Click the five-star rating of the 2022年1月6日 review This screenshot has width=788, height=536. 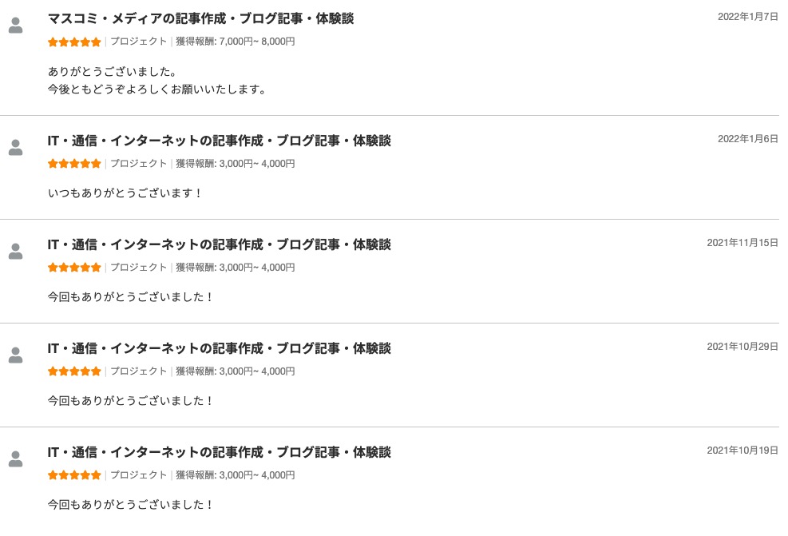click(74, 164)
